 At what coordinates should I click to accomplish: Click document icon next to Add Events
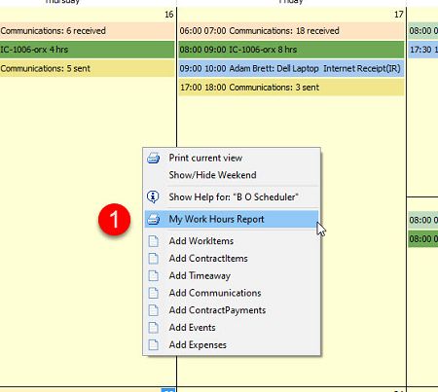tap(154, 328)
